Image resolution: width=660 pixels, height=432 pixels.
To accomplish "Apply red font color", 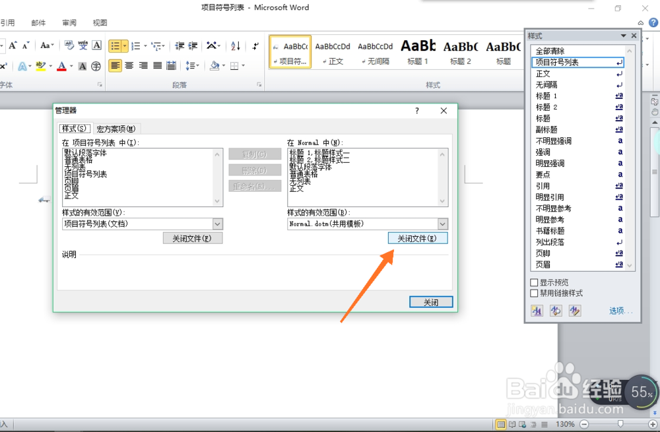I will pyautogui.click(x=62, y=66).
